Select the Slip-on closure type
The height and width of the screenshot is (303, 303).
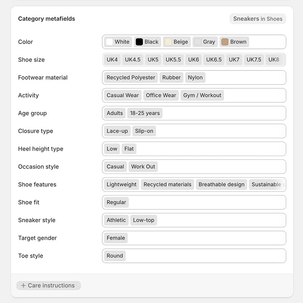144,131
